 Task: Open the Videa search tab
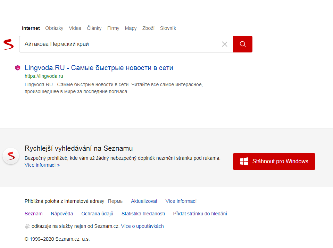click(x=75, y=28)
